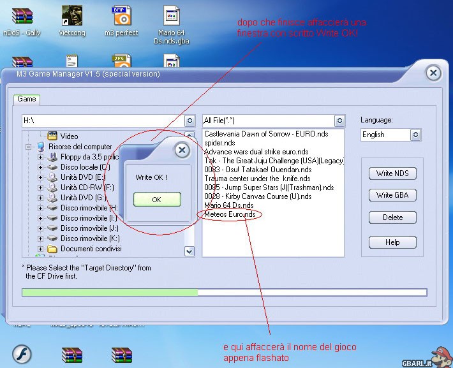Expand the Documenti condivisi node

(x=40, y=249)
